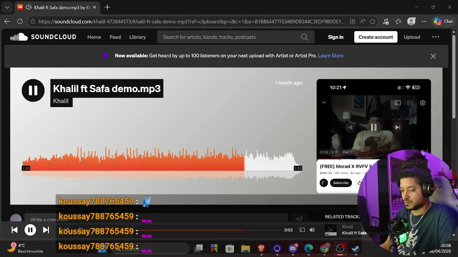Open Microsoft Edge from taskbar

tap(308, 248)
